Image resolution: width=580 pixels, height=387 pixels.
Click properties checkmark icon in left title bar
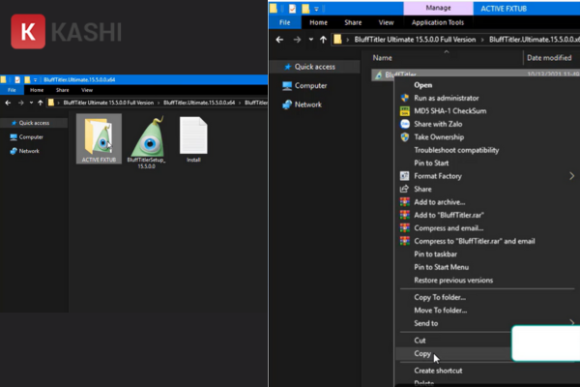17,79
